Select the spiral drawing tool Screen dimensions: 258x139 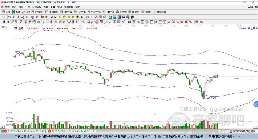tap(25, 22)
